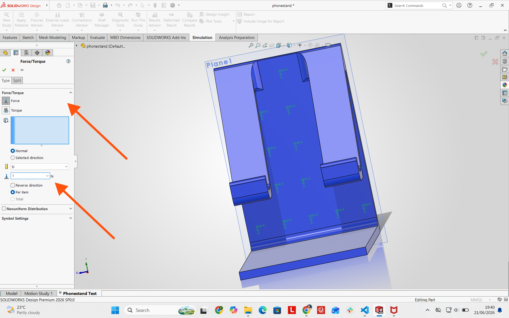The height and width of the screenshot is (318, 509).
Task: Click the MMGS unit system status
Action: (476, 300)
